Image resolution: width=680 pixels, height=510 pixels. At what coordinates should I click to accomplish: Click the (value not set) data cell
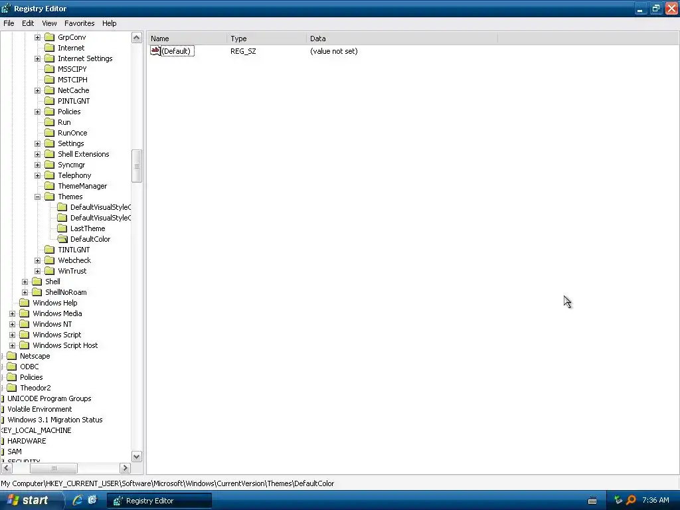click(334, 51)
